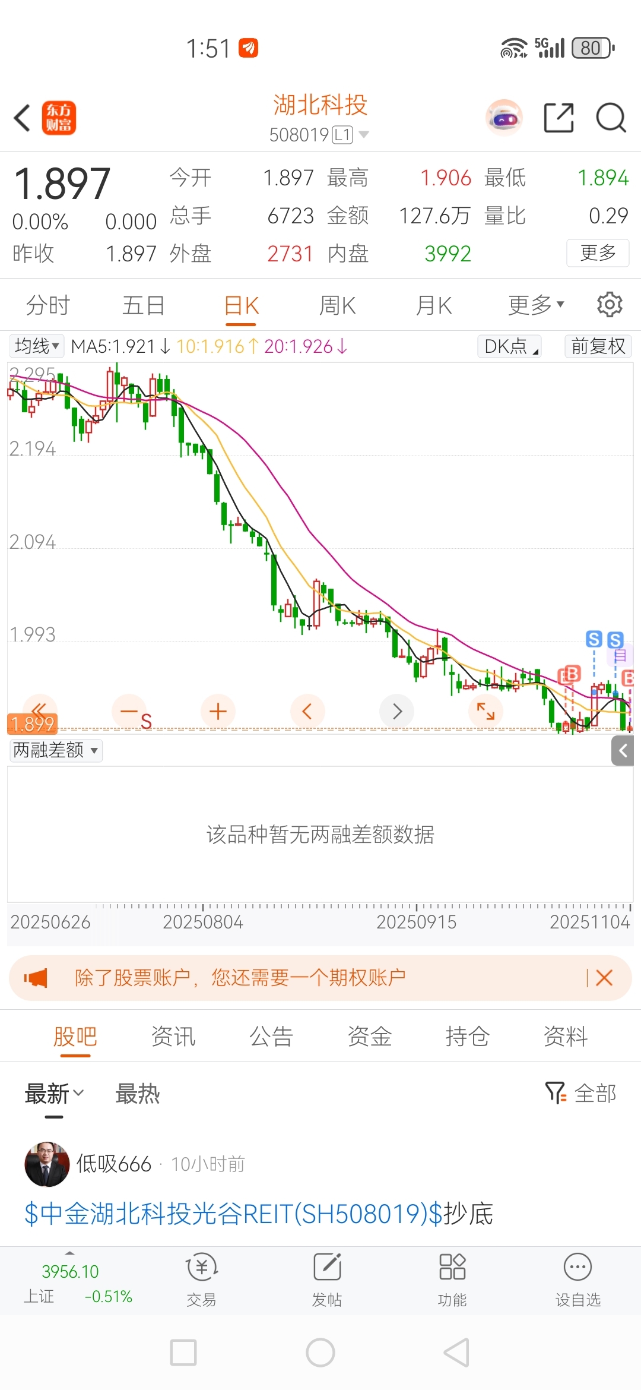The image size is (641, 1390).
Task: Tap the back arrow icon
Action: [23, 118]
